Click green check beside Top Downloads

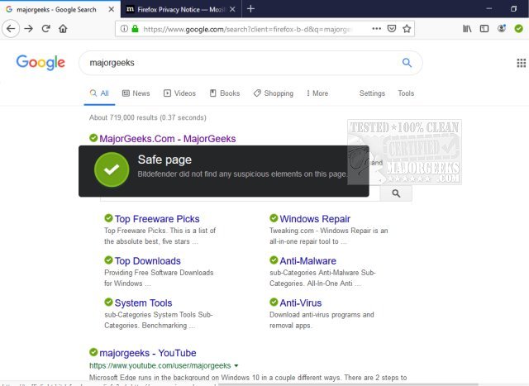coord(108,260)
